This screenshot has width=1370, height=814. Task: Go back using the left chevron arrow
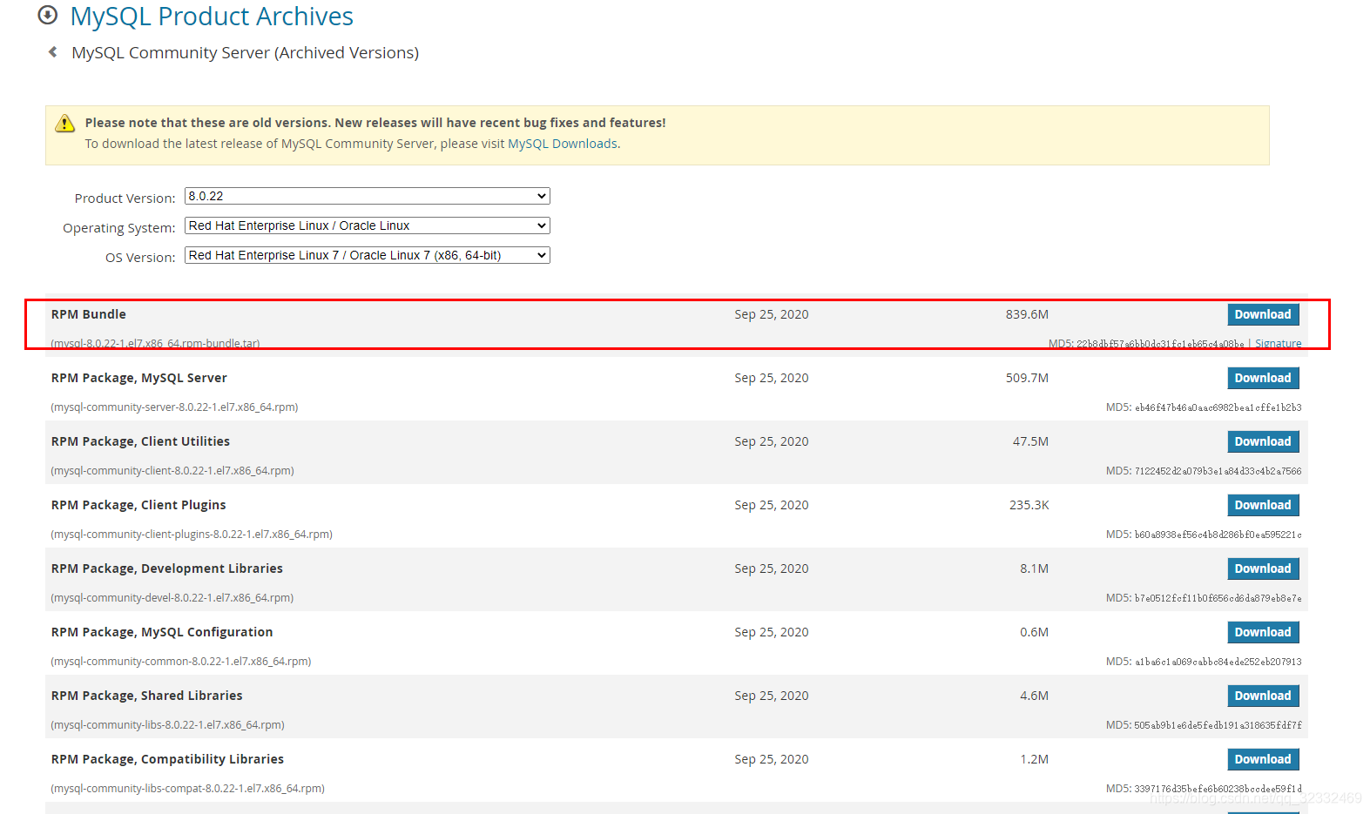pyautogui.click(x=53, y=52)
